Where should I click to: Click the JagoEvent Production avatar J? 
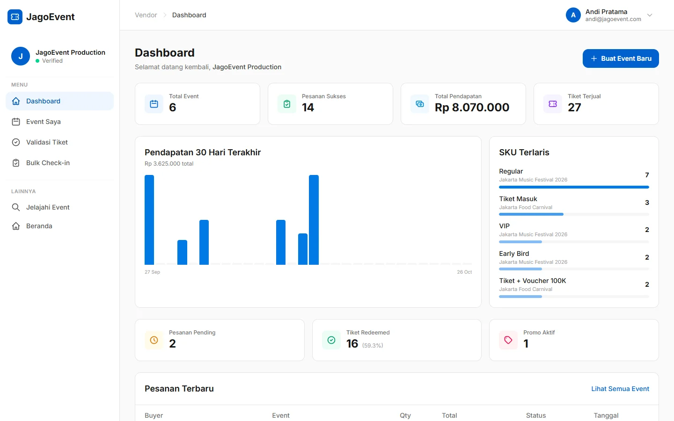(21, 56)
